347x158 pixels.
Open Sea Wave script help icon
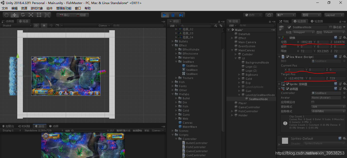(335, 57)
